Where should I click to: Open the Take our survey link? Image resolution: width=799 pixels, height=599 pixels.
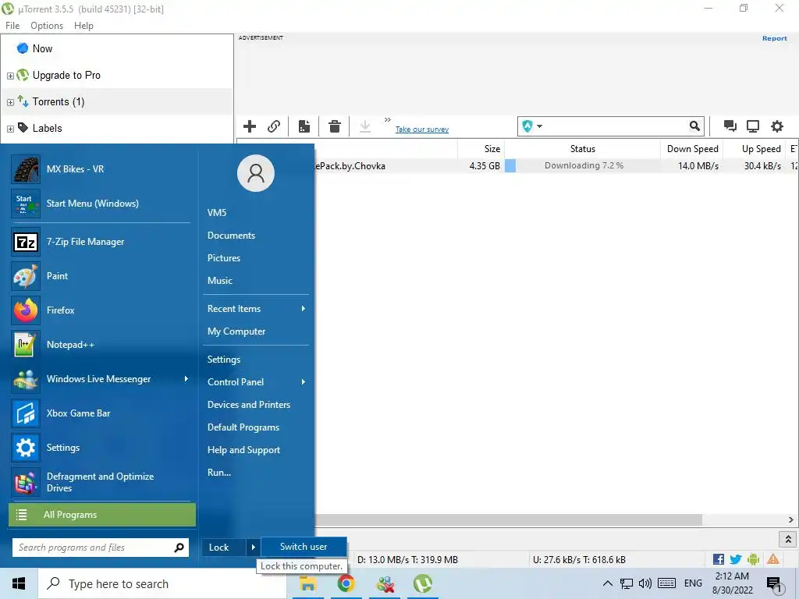(x=422, y=129)
